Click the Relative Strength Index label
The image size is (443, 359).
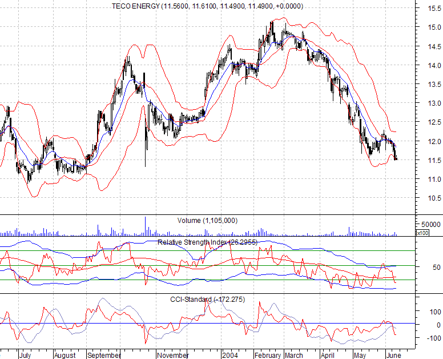point(208,242)
